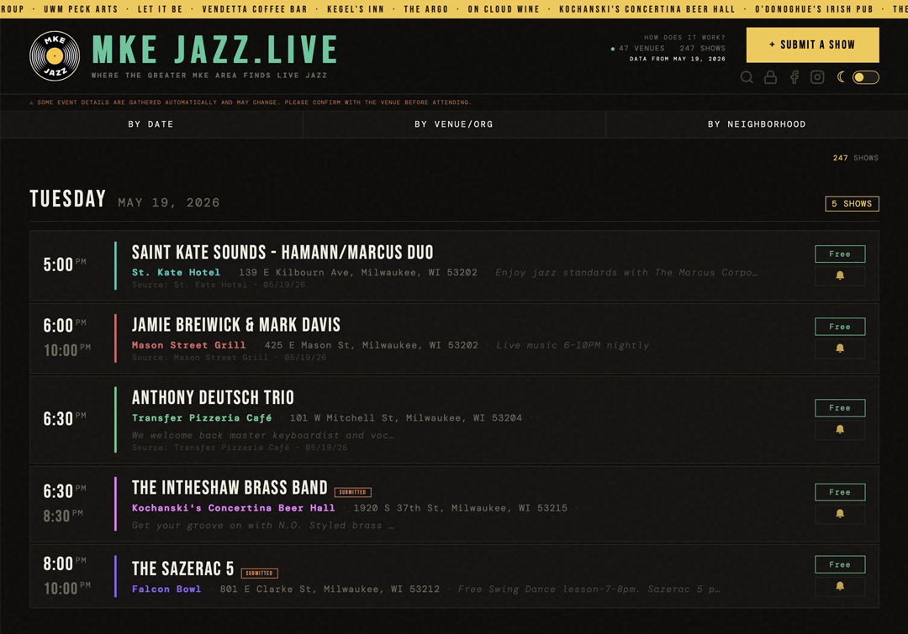
Task: Click Free badge on Intheshaw Brass Band row
Action: (840, 492)
